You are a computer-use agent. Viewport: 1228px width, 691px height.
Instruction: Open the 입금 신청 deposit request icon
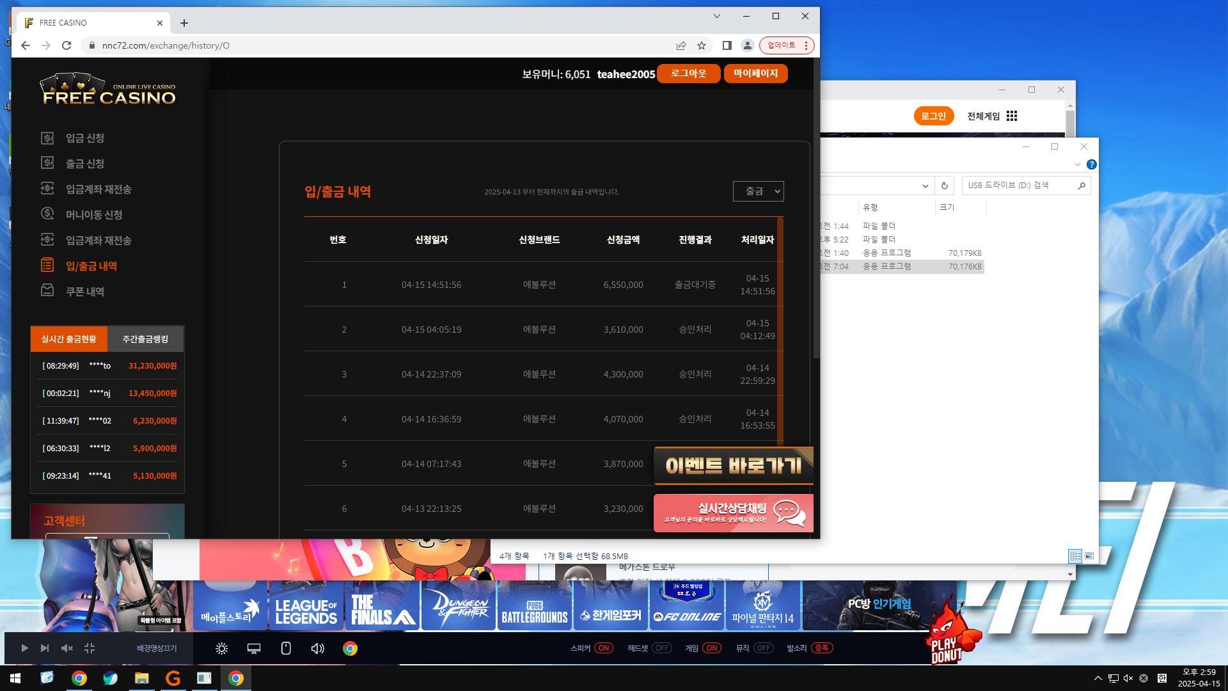[47, 138]
